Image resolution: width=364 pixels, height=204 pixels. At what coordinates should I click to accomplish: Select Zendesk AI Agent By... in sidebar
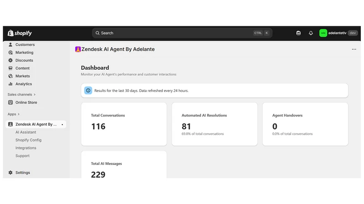pos(36,124)
